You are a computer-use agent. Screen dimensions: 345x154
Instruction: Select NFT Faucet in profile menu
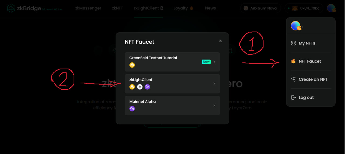[310, 61]
